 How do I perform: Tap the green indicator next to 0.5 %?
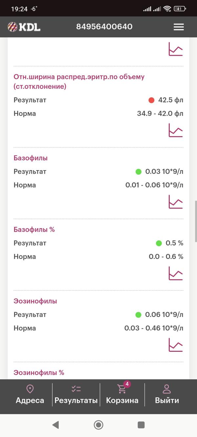[x=159, y=243]
